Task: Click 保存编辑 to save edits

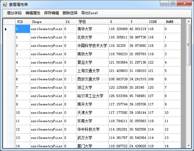Action: (51, 13)
